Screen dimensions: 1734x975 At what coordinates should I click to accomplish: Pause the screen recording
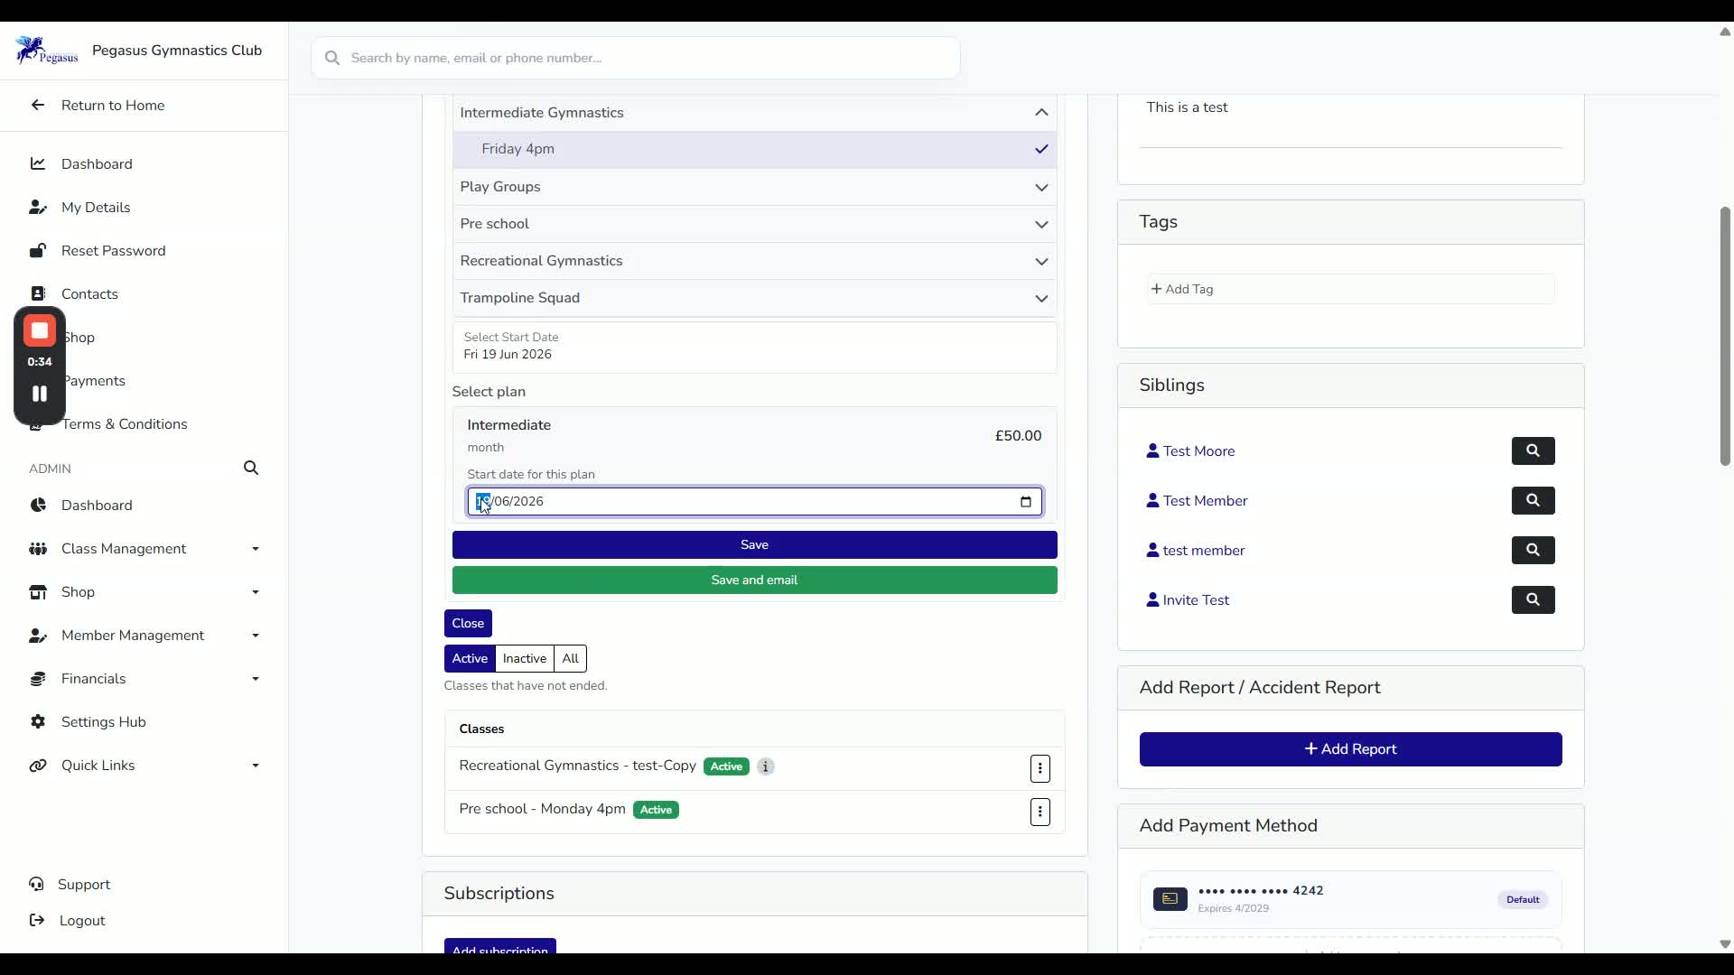(40, 394)
